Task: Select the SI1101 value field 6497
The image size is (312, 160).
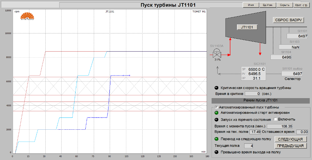Action: pos(297,36)
